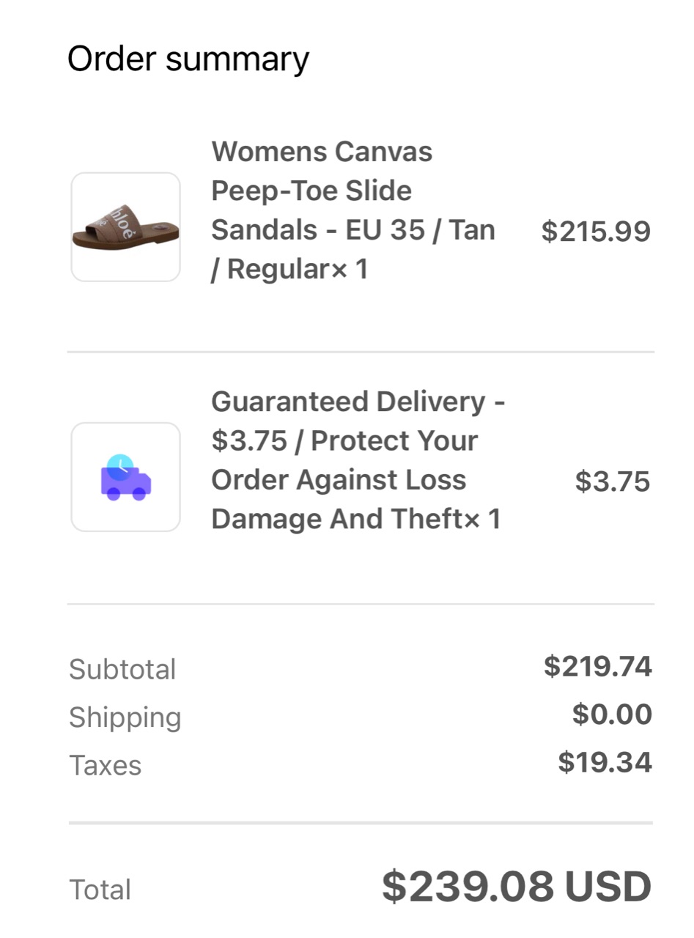This screenshot has height=938, width=694.
Task: Select the Taxes label
Action: click(106, 766)
